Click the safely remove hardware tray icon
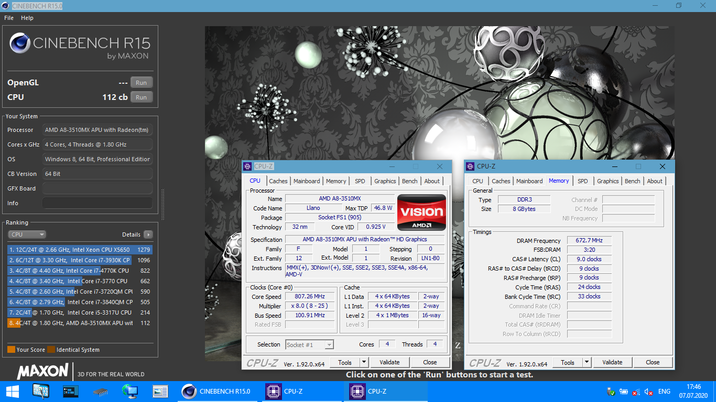 (x=611, y=391)
